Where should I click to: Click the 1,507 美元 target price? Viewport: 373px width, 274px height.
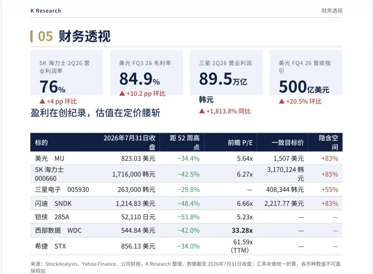288,158
